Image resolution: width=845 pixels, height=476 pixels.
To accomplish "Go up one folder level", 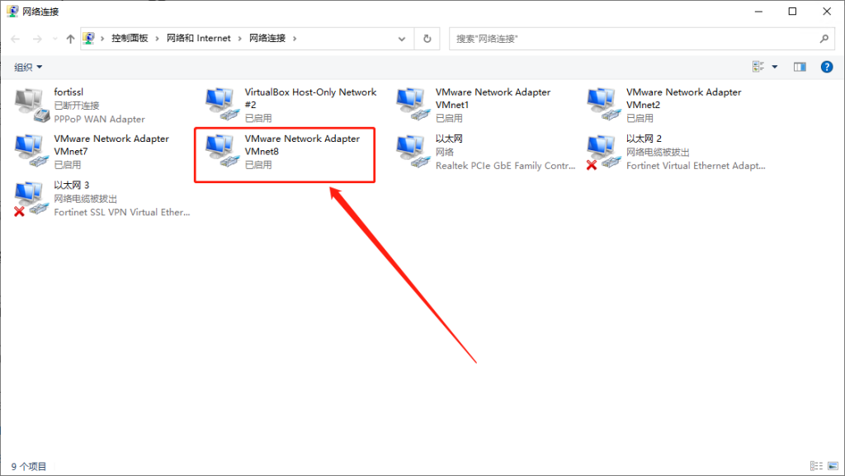I will click(x=70, y=39).
